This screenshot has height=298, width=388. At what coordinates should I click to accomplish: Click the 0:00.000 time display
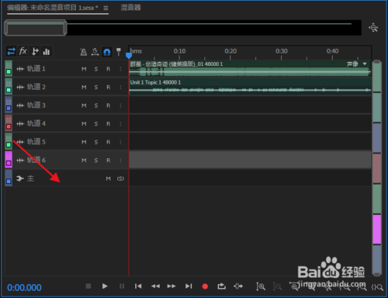24,288
